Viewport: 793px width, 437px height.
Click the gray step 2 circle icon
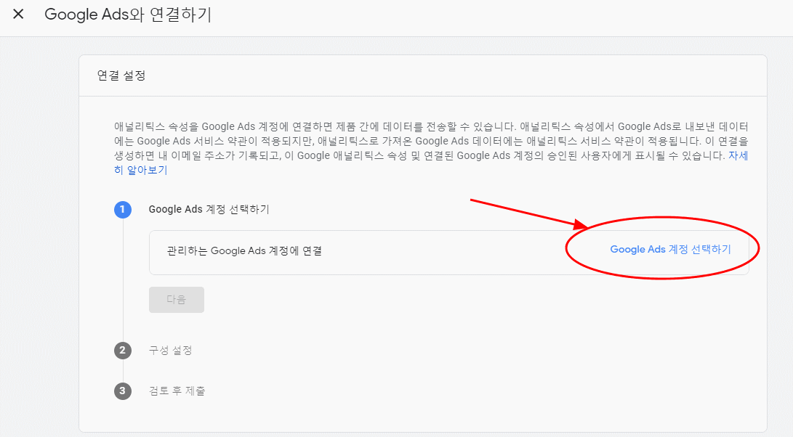pos(122,350)
